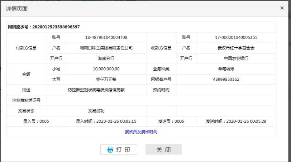Click the 交易成功 status value
Viewport: 291px width, 162px height.
coord(96,111)
